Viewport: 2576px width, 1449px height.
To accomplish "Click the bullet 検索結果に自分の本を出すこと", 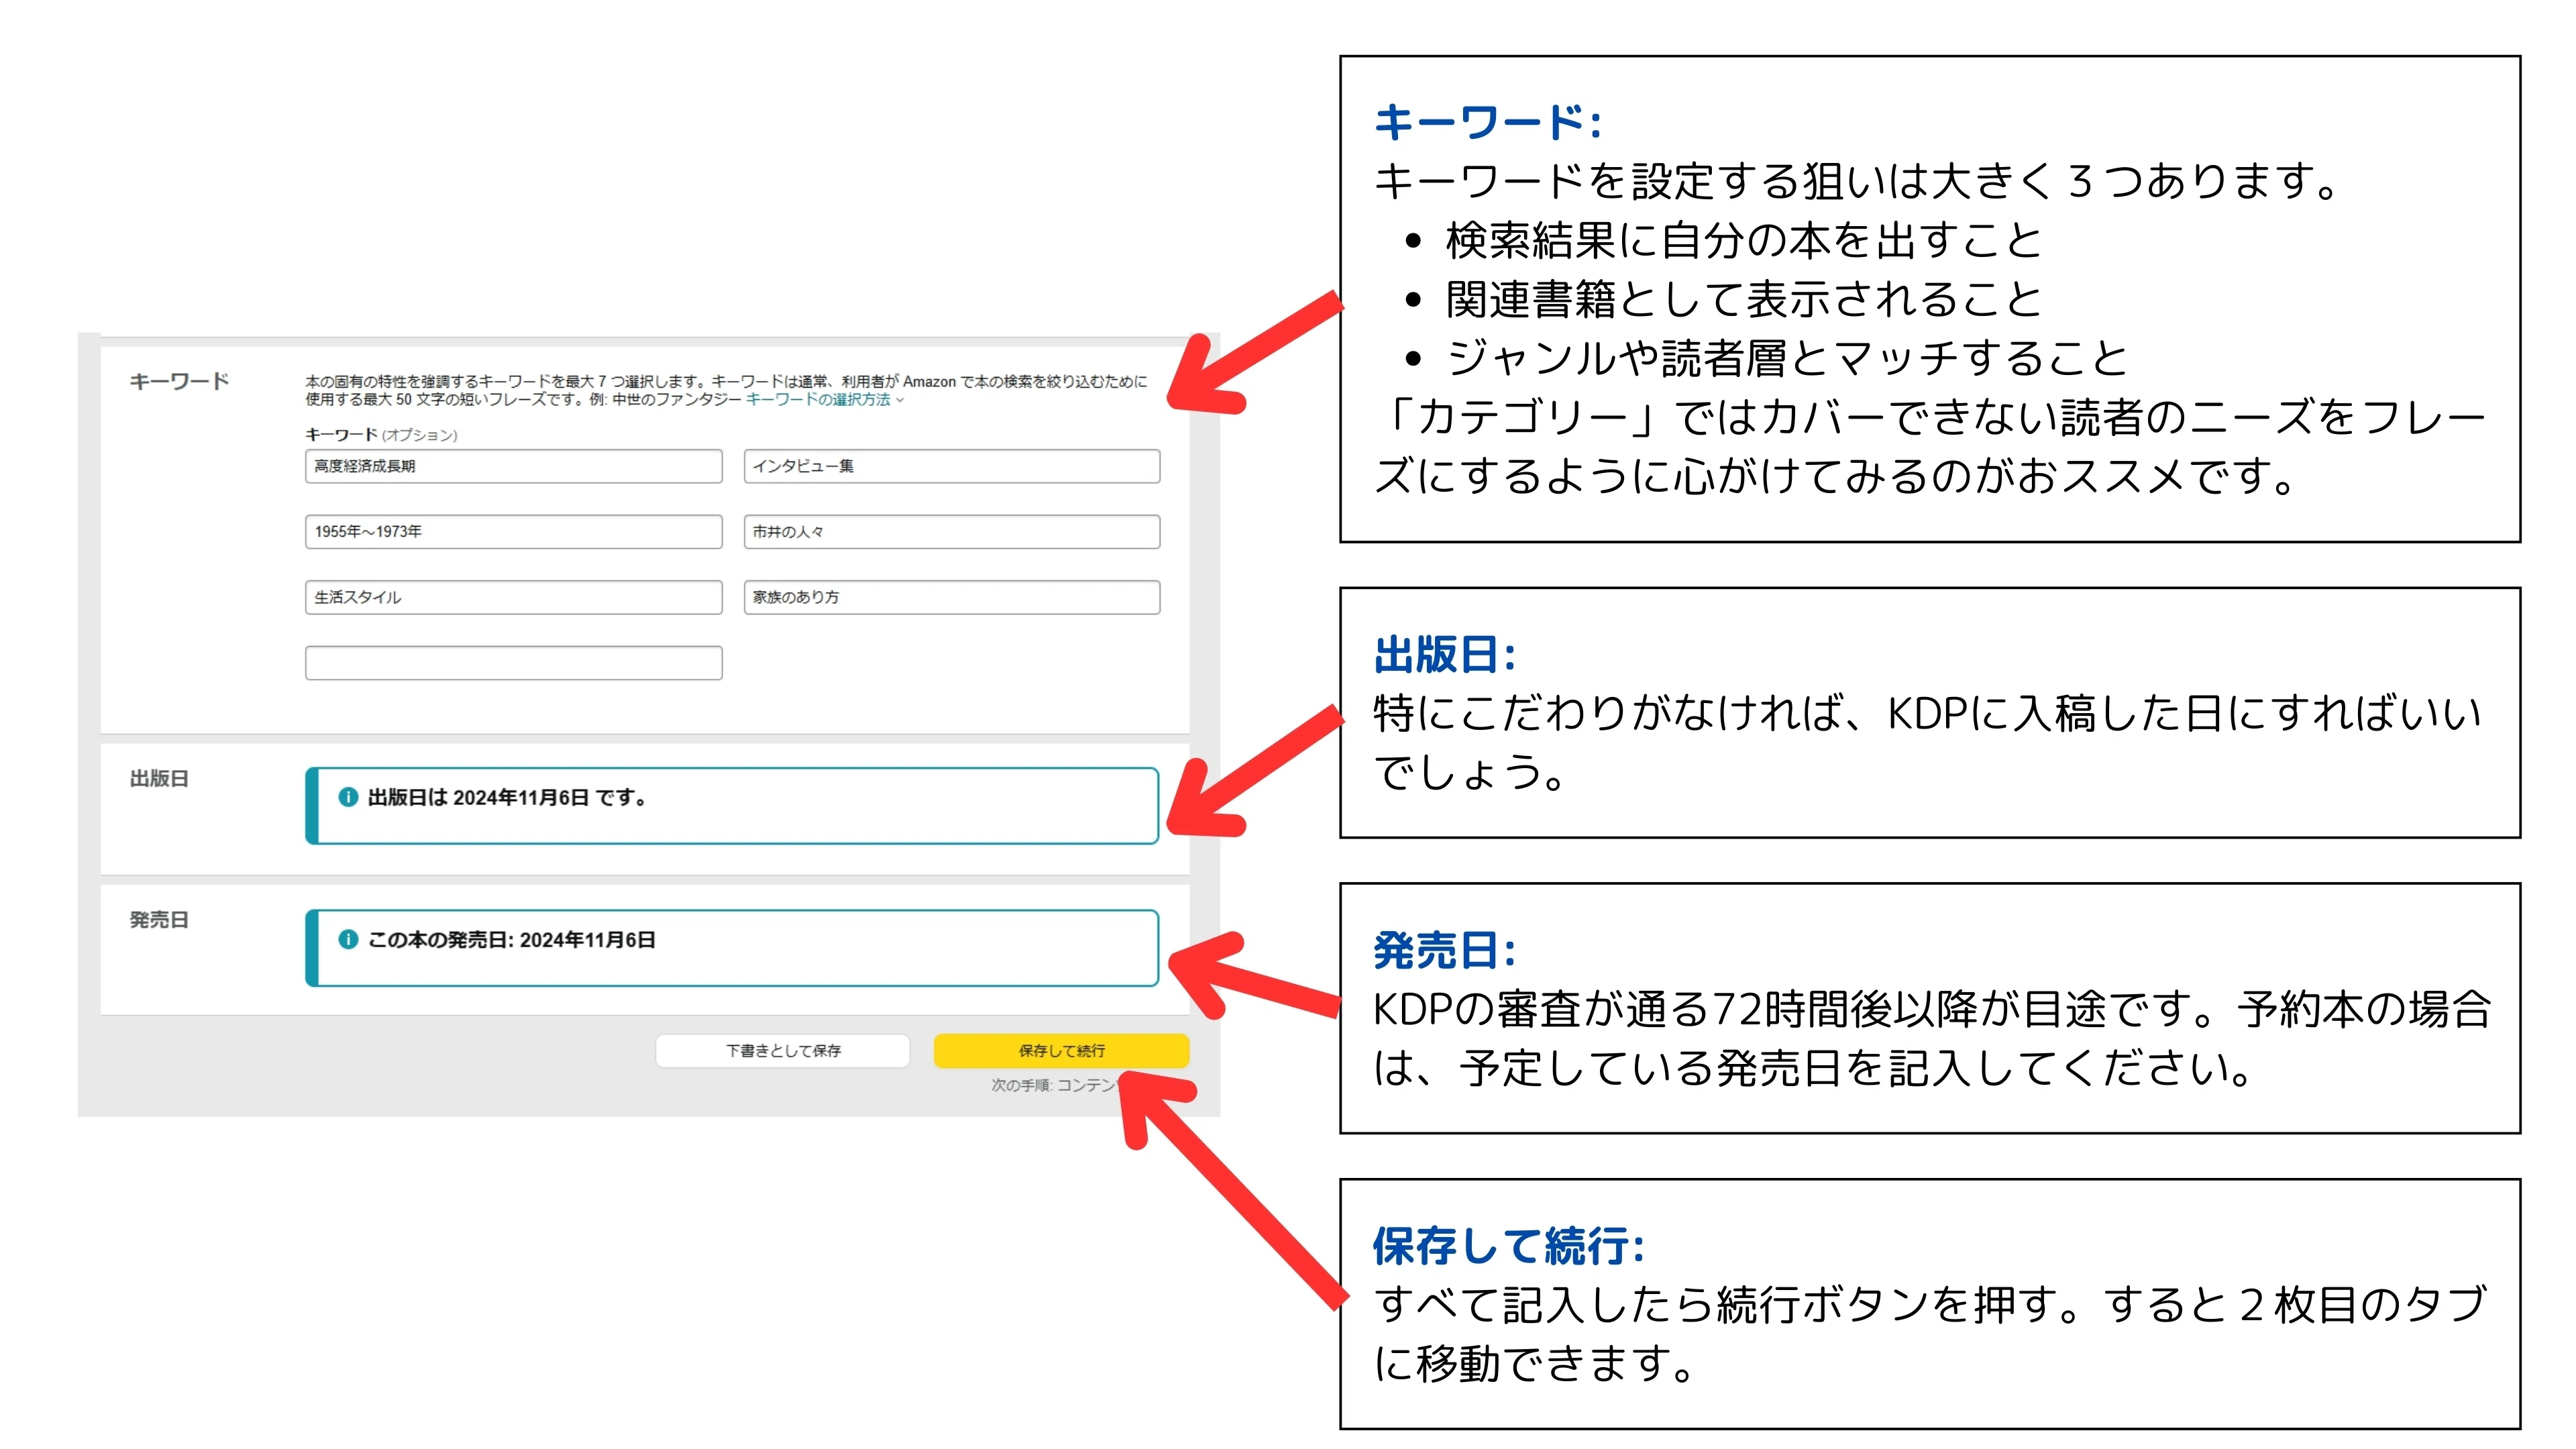I will click(x=1743, y=241).
